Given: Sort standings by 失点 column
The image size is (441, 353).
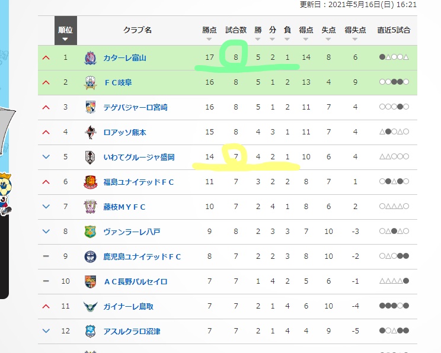Looking at the screenshot, I should point(328,33).
